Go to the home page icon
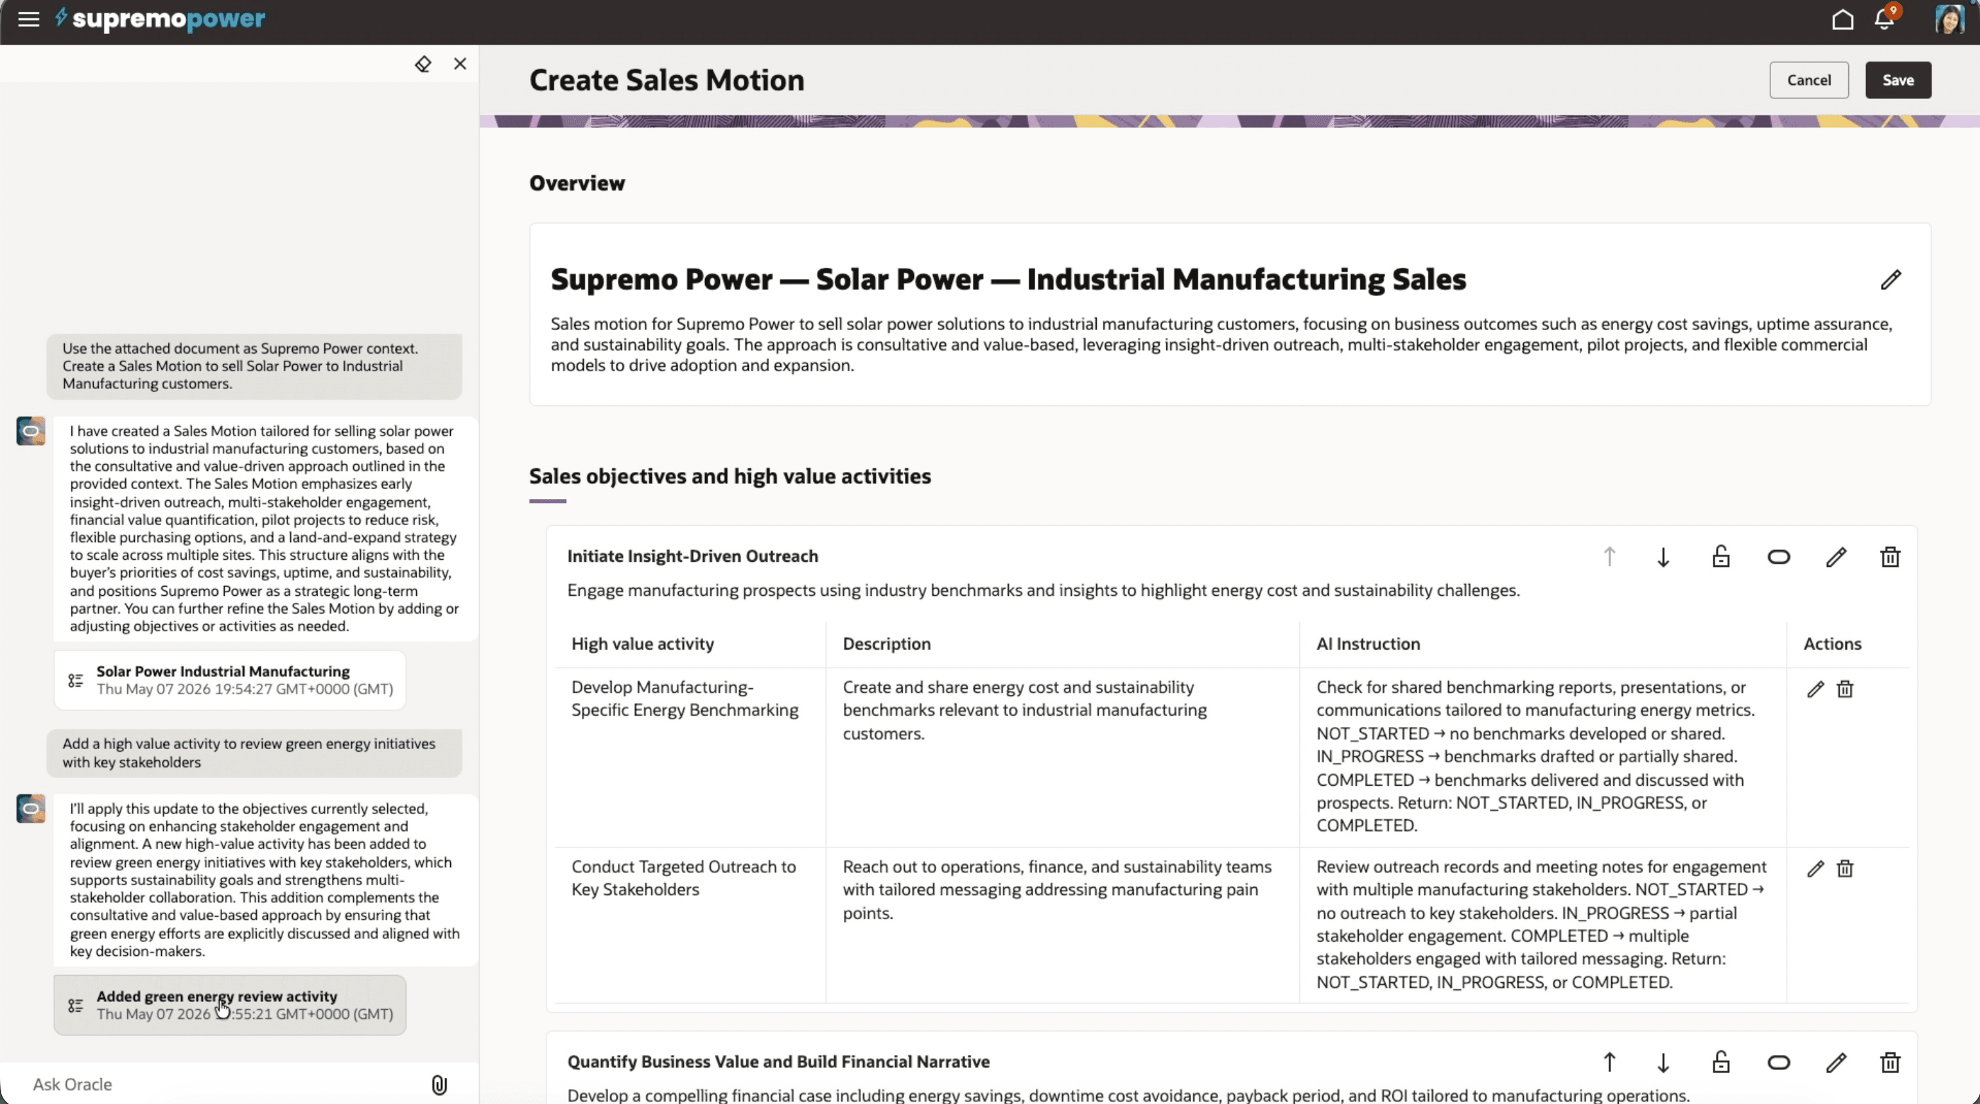This screenshot has height=1104, width=1980. 1842,19
